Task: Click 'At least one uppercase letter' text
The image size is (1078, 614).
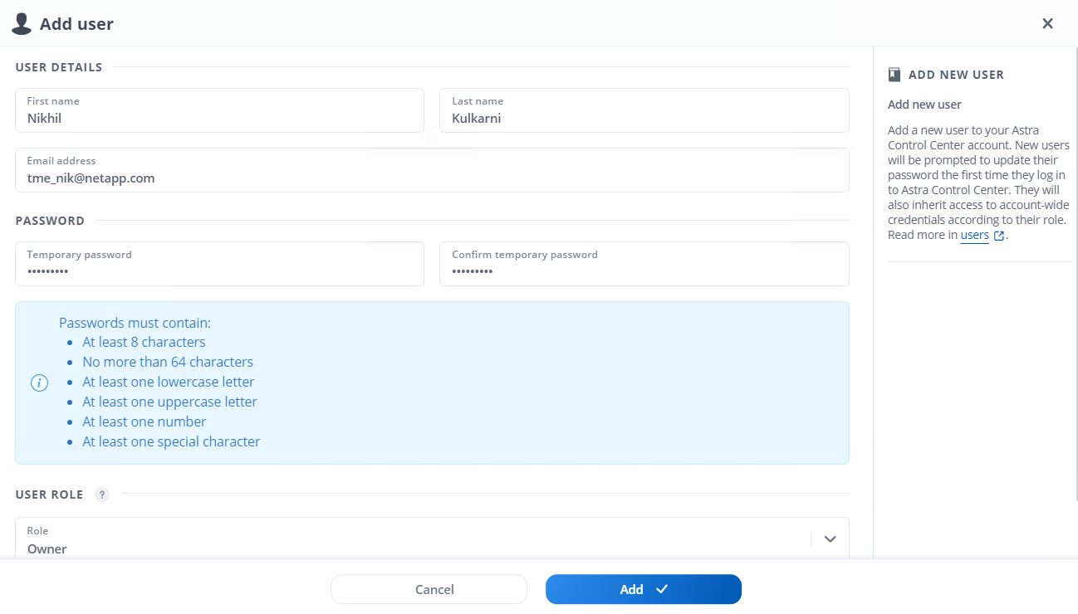Action: (169, 402)
